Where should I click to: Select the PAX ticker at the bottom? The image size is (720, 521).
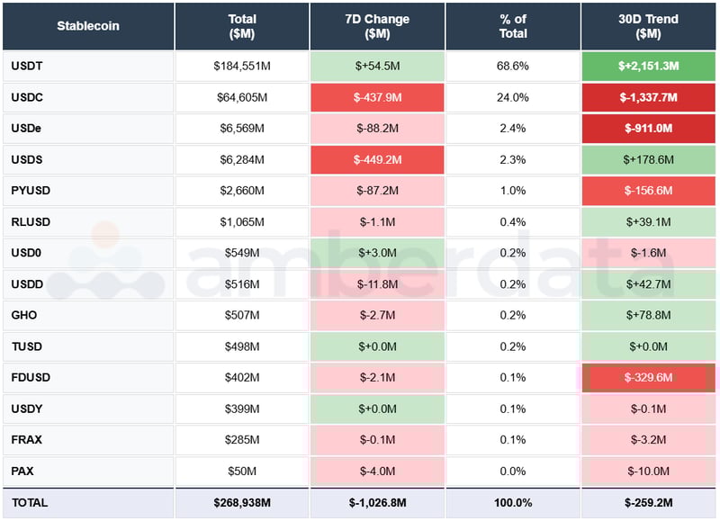(21, 471)
